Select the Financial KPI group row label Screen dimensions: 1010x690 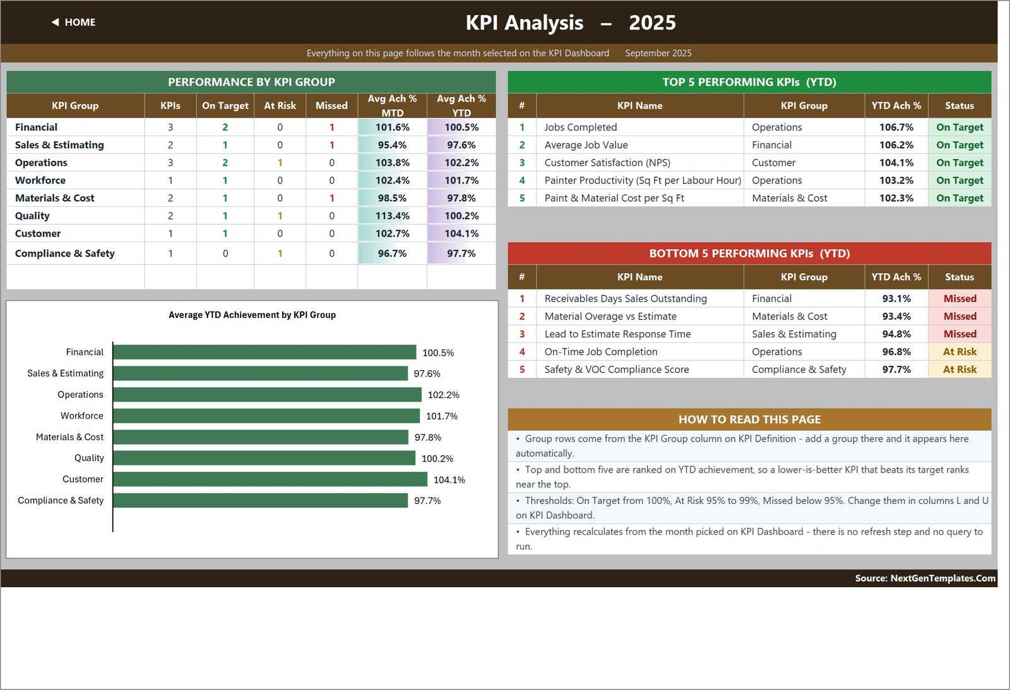(x=36, y=127)
